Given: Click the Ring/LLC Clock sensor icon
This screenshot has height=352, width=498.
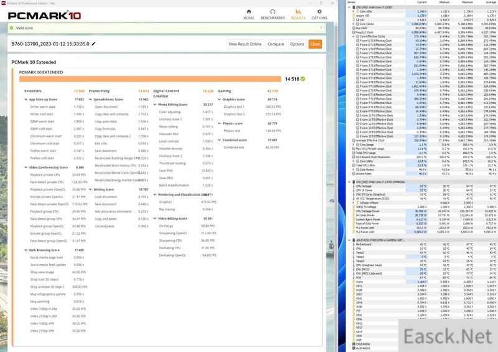Looking at the screenshot, I should click(354, 32).
